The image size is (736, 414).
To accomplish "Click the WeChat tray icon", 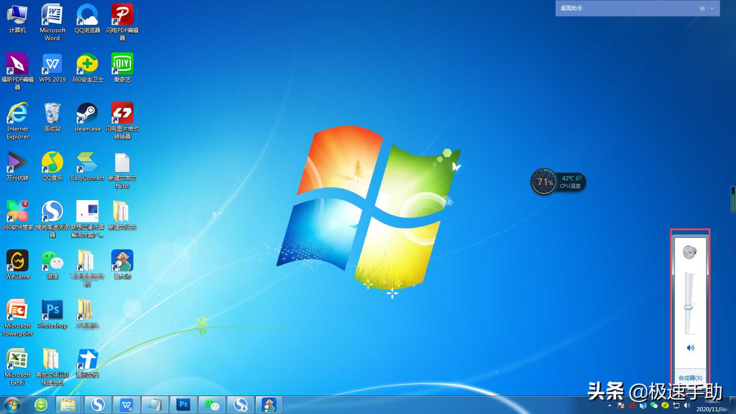I will [x=654, y=406].
